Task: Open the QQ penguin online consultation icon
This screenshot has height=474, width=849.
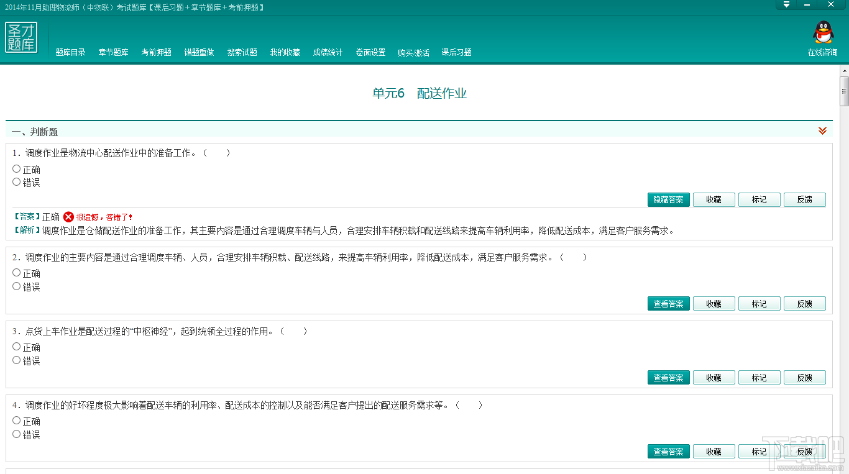Action: click(x=823, y=33)
